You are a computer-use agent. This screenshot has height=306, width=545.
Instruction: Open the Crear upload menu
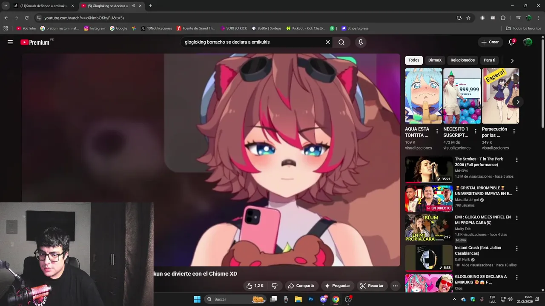point(490,42)
